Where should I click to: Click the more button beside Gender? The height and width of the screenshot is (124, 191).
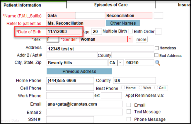click(141, 39)
